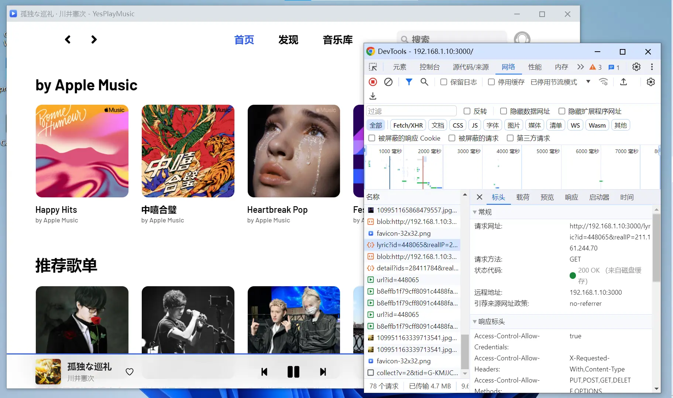Open DevTools three-dot menu

click(x=652, y=67)
